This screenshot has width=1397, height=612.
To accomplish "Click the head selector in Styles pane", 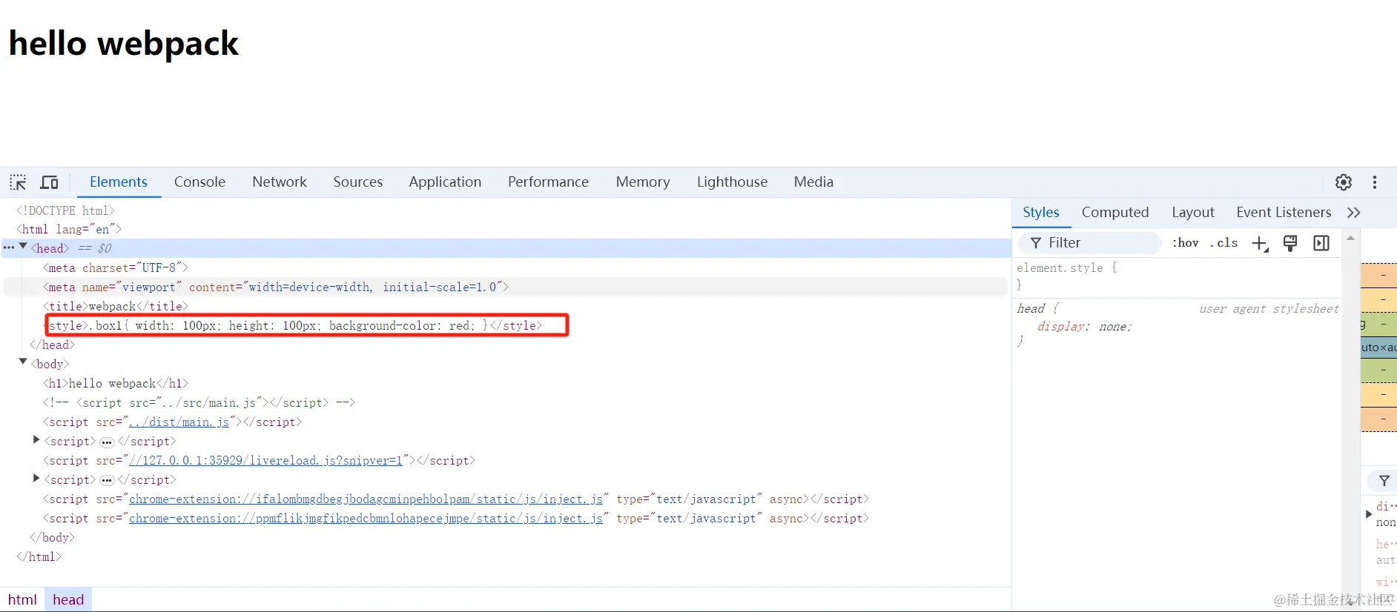I will [1031, 309].
